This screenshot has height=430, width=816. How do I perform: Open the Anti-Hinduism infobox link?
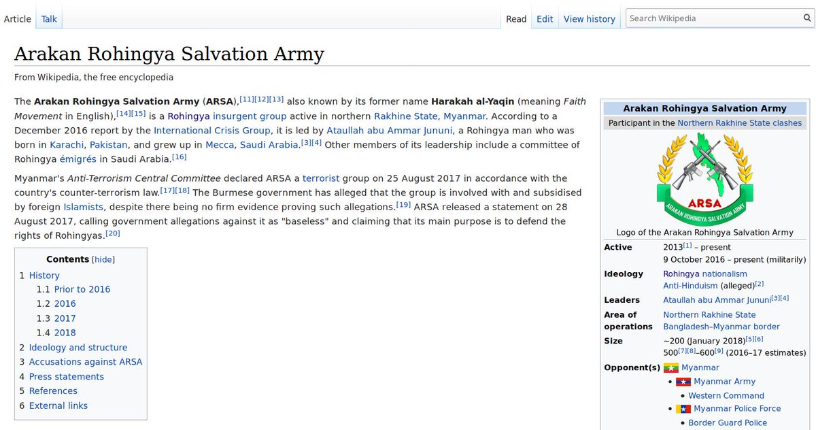tap(690, 286)
